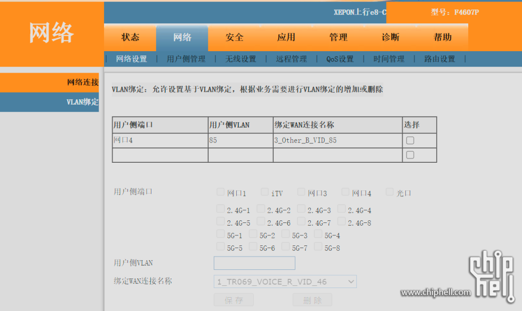Check the 2.4G-7 checkbox
522x311 pixels.
(301, 221)
